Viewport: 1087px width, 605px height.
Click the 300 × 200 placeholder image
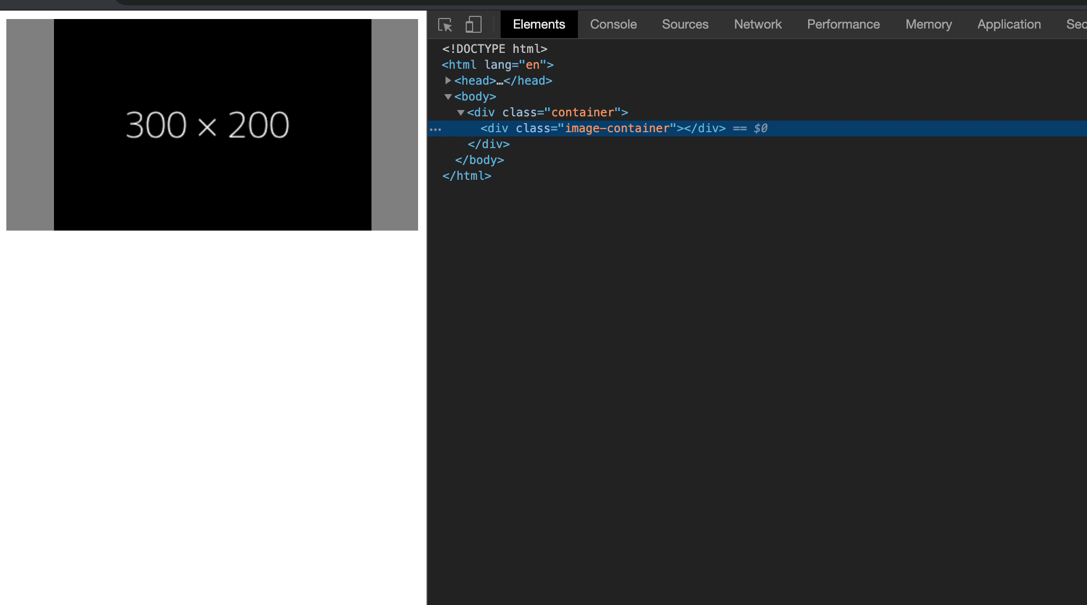(212, 125)
